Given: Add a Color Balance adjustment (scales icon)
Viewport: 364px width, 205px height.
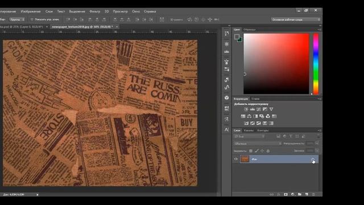Looking at the screenshot, I should coord(249,116).
